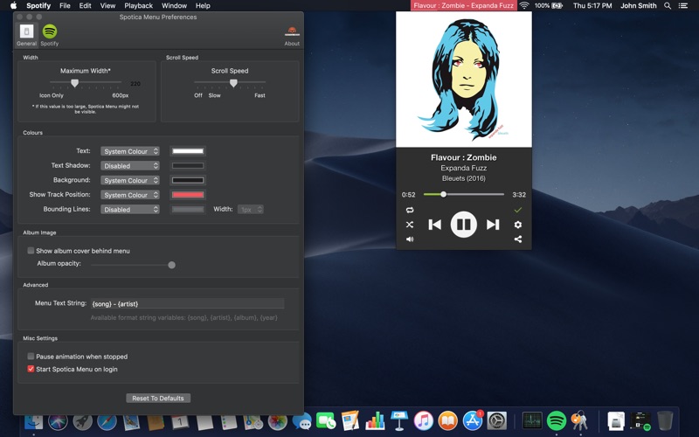Screen dimensions: 699x437
Task: Open Spotlight search in menu bar
Action: click(668, 6)
